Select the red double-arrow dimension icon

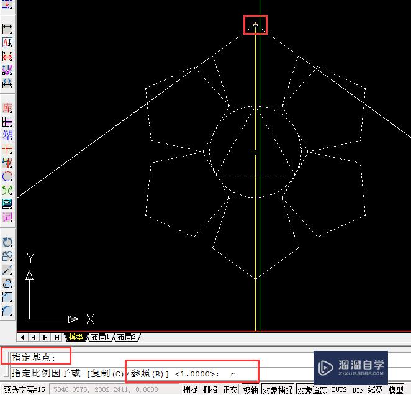pyautogui.click(x=7, y=56)
